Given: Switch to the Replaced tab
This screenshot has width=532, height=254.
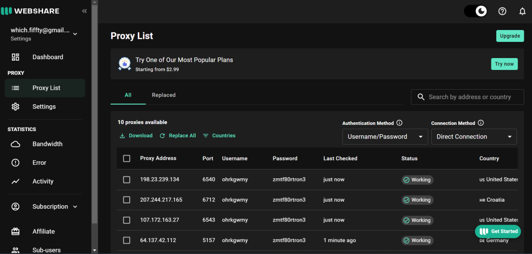Looking at the screenshot, I should coord(164,95).
